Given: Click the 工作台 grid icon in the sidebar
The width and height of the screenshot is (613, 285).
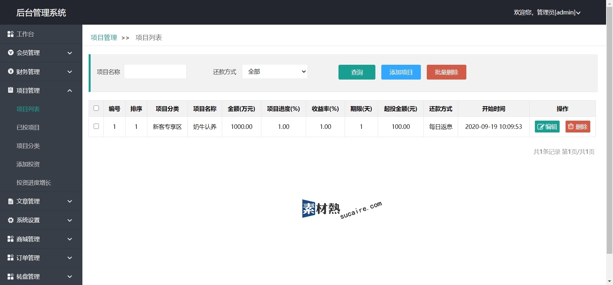Looking at the screenshot, I should 11,34.
